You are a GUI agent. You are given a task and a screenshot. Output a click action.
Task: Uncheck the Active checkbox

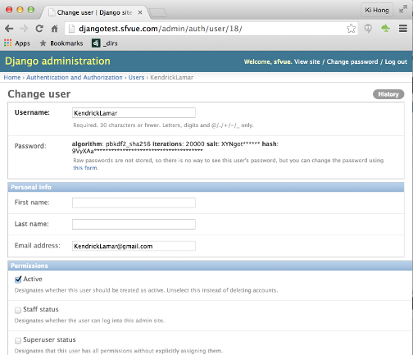(18, 280)
